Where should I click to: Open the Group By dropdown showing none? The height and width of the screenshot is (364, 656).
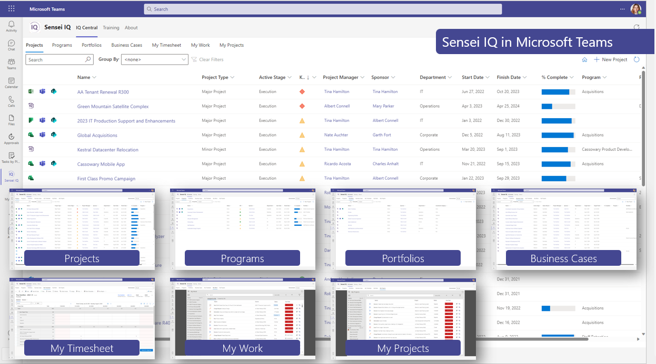(155, 60)
